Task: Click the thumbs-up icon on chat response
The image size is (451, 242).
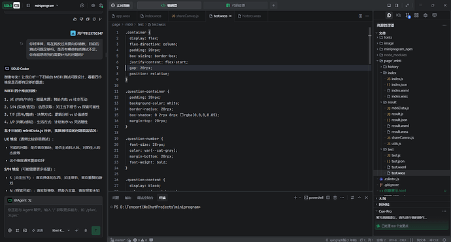Action: (75, 19)
